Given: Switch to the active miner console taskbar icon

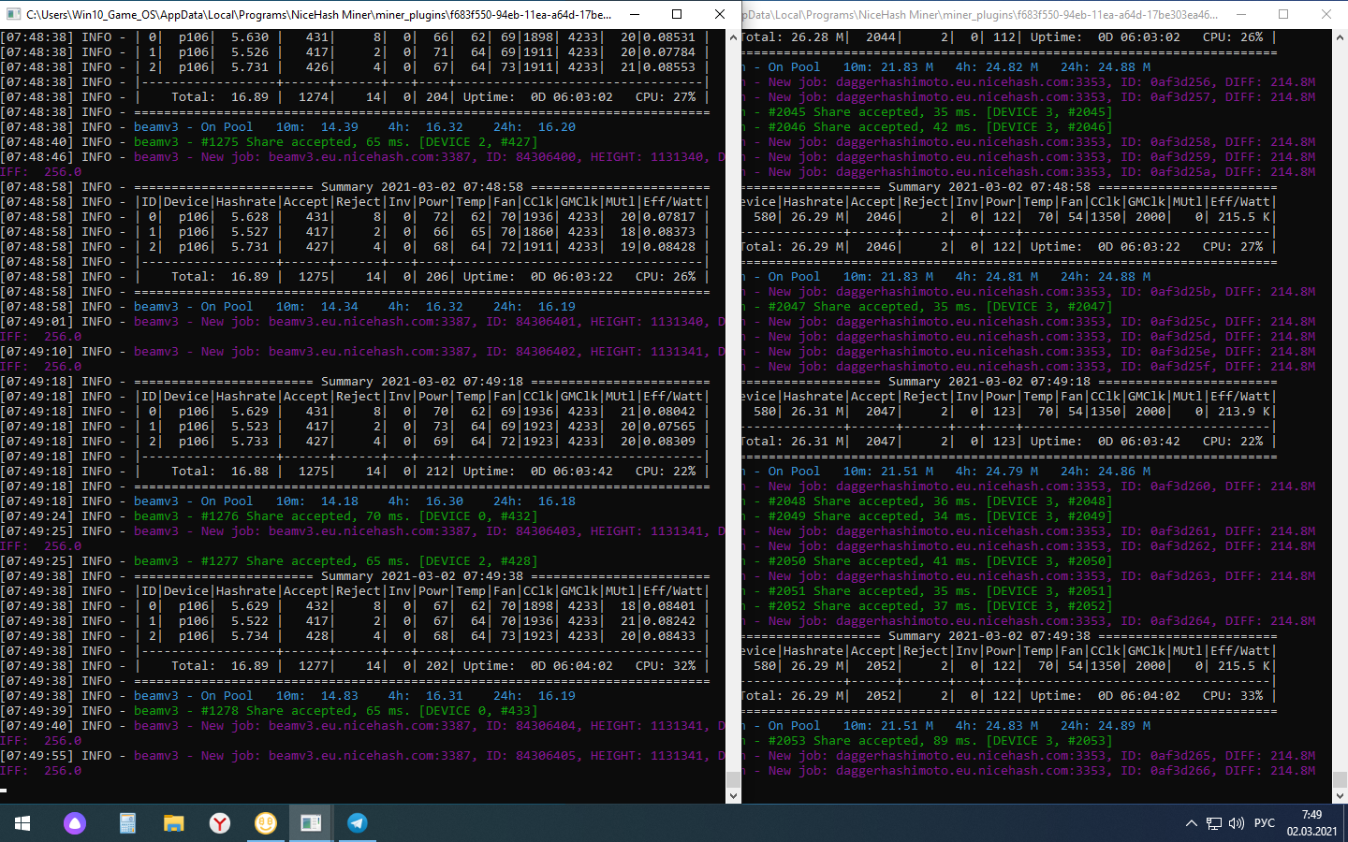Looking at the screenshot, I should (x=311, y=823).
